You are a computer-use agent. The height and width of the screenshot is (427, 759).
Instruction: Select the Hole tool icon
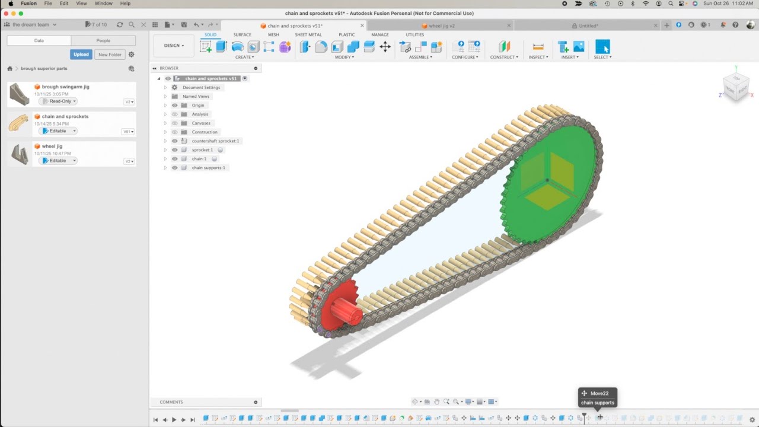click(x=254, y=47)
